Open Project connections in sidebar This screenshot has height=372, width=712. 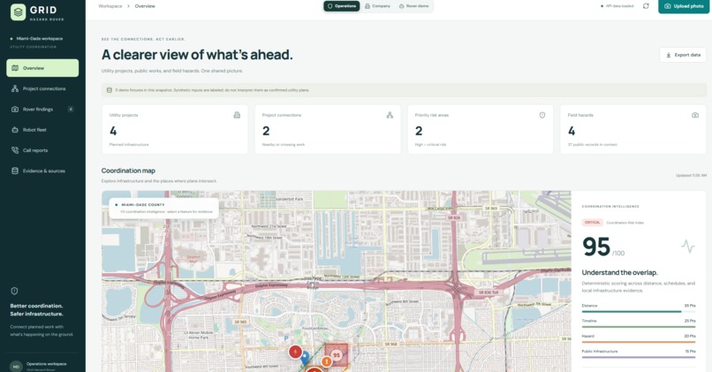tap(42, 88)
